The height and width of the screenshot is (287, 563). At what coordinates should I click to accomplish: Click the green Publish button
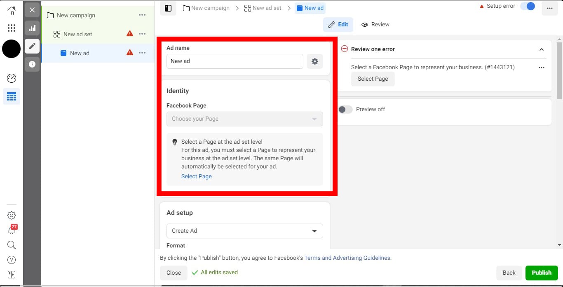tap(542, 273)
